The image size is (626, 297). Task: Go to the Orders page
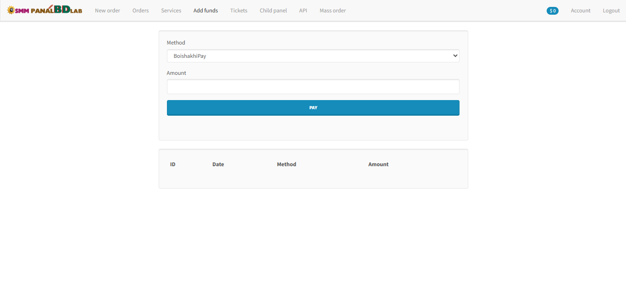tap(140, 11)
